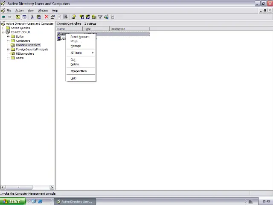Select Saved Queries in the tree
This screenshot has height=205, width=273.
click(20, 28)
